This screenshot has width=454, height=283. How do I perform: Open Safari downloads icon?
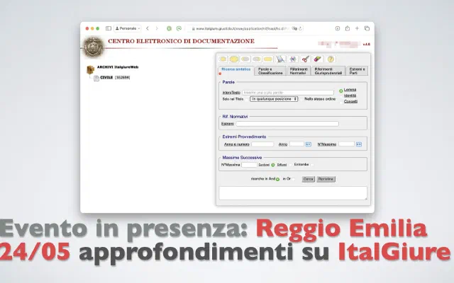[x=338, y=28]
